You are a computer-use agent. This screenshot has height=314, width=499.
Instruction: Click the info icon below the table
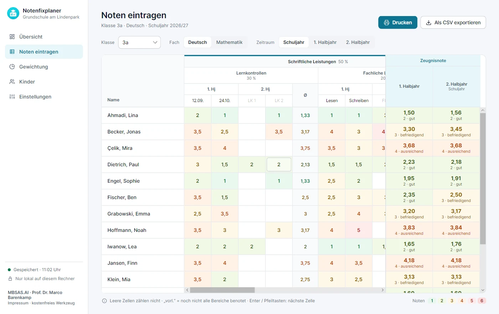(104, 301)
